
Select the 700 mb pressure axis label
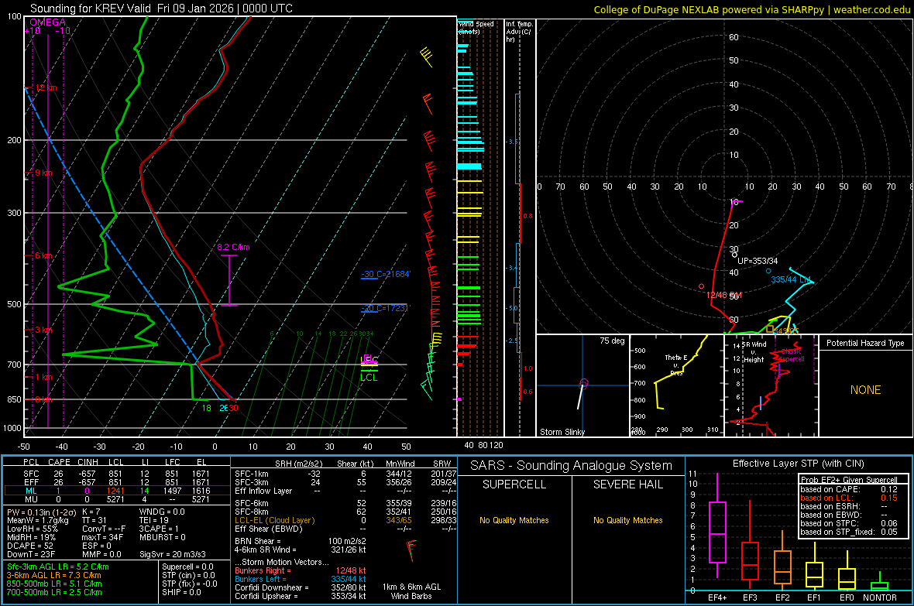[x=14, y=365]
